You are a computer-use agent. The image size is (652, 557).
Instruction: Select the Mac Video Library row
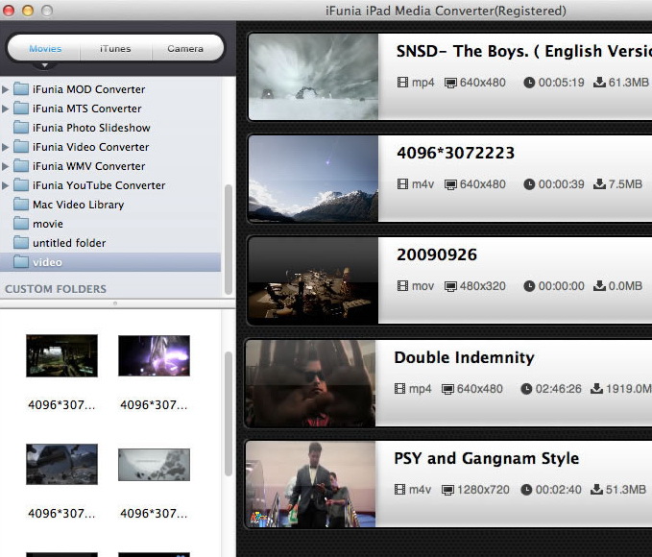[x=110, y=205]
